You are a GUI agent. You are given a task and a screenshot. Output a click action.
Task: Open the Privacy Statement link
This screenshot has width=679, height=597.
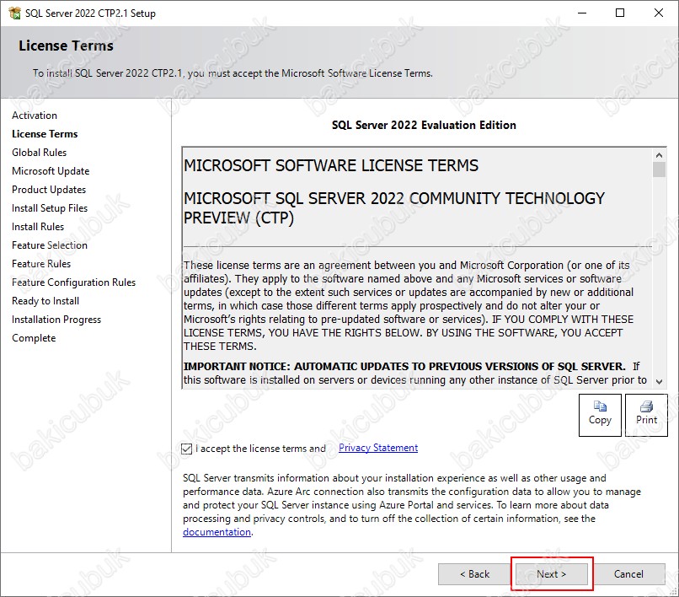tap(378, 448)
